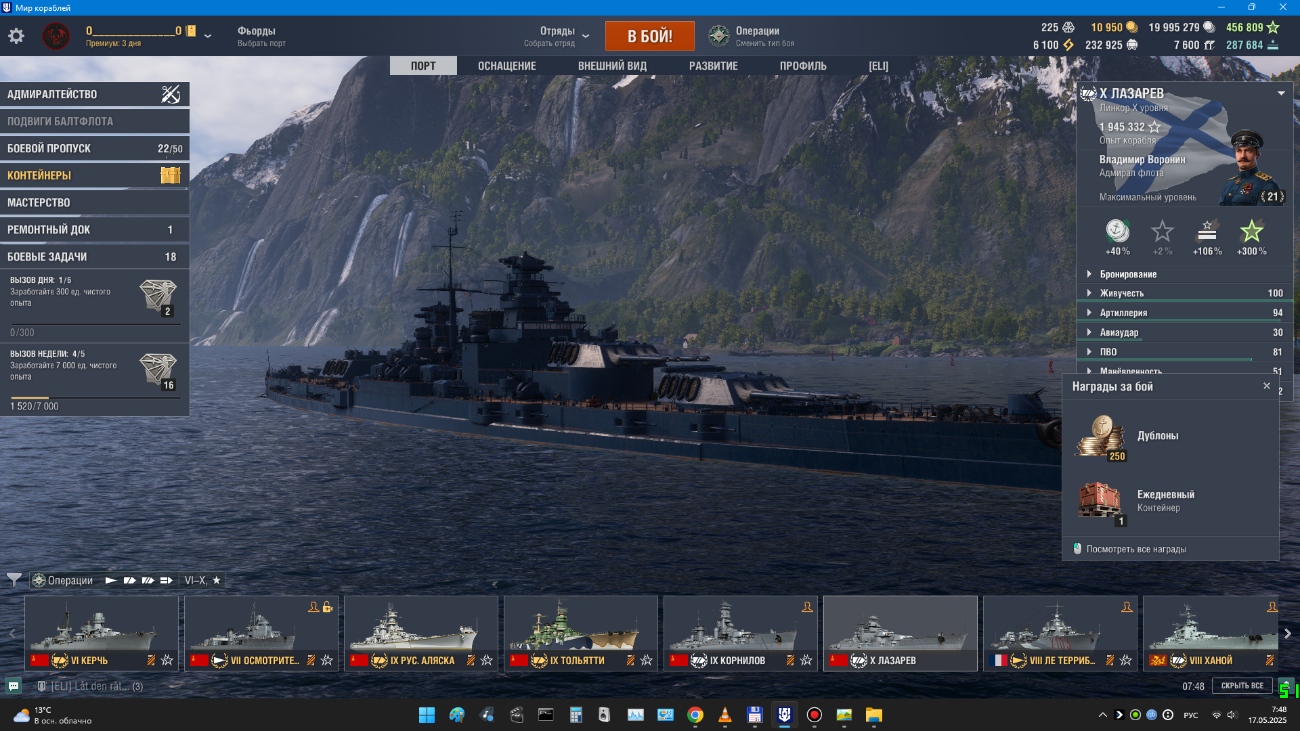Image resolution: width=1300 pixels, height=731 pixels.
Task: Click the +40% credits bonus icon
Action: coord(1117,232)
